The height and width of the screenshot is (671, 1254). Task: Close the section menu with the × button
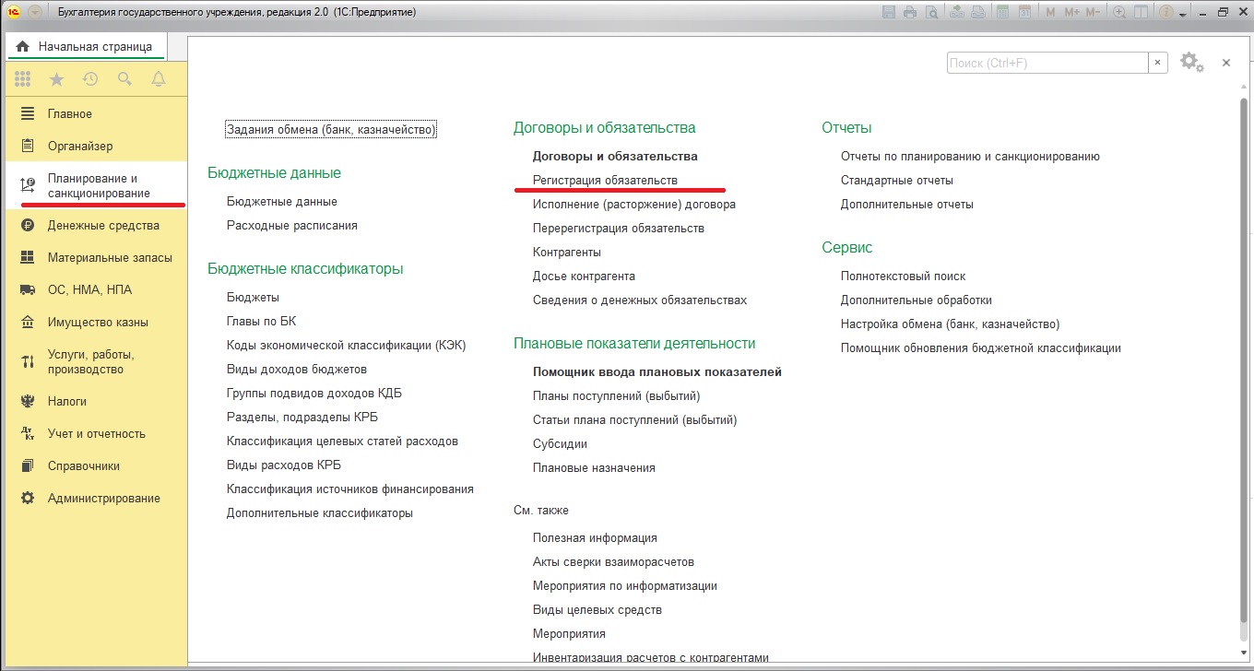pyautogui.click(x=1226, y=63)
